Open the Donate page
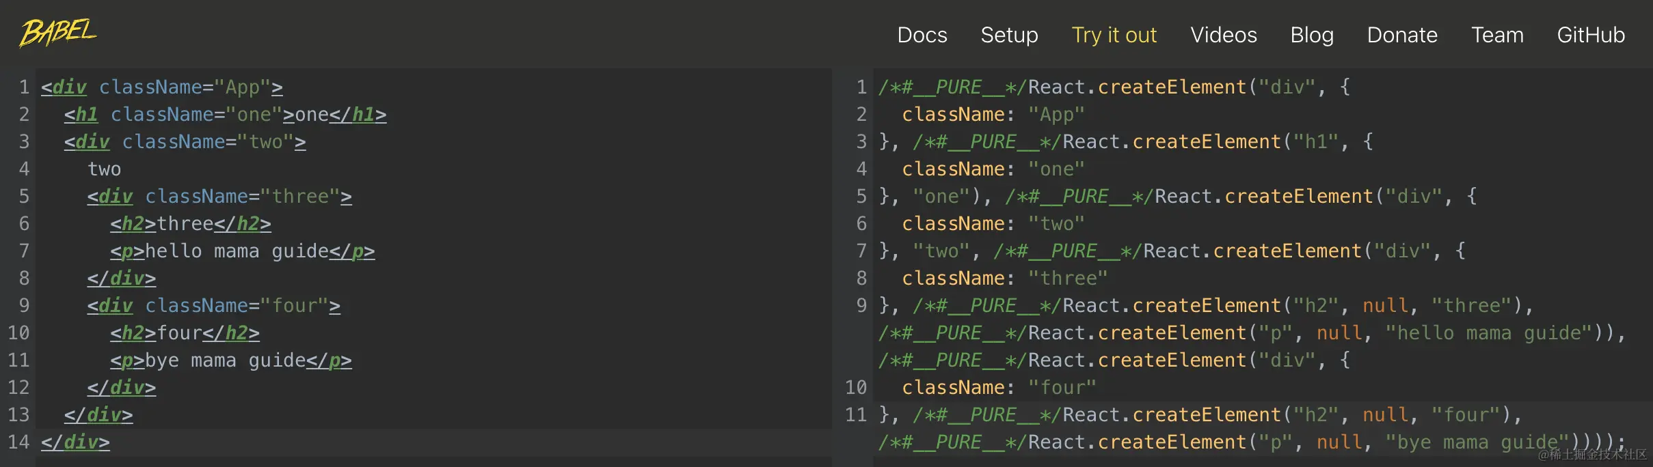The height and width of the screenshot is (467, 1653). point(1402,35)
